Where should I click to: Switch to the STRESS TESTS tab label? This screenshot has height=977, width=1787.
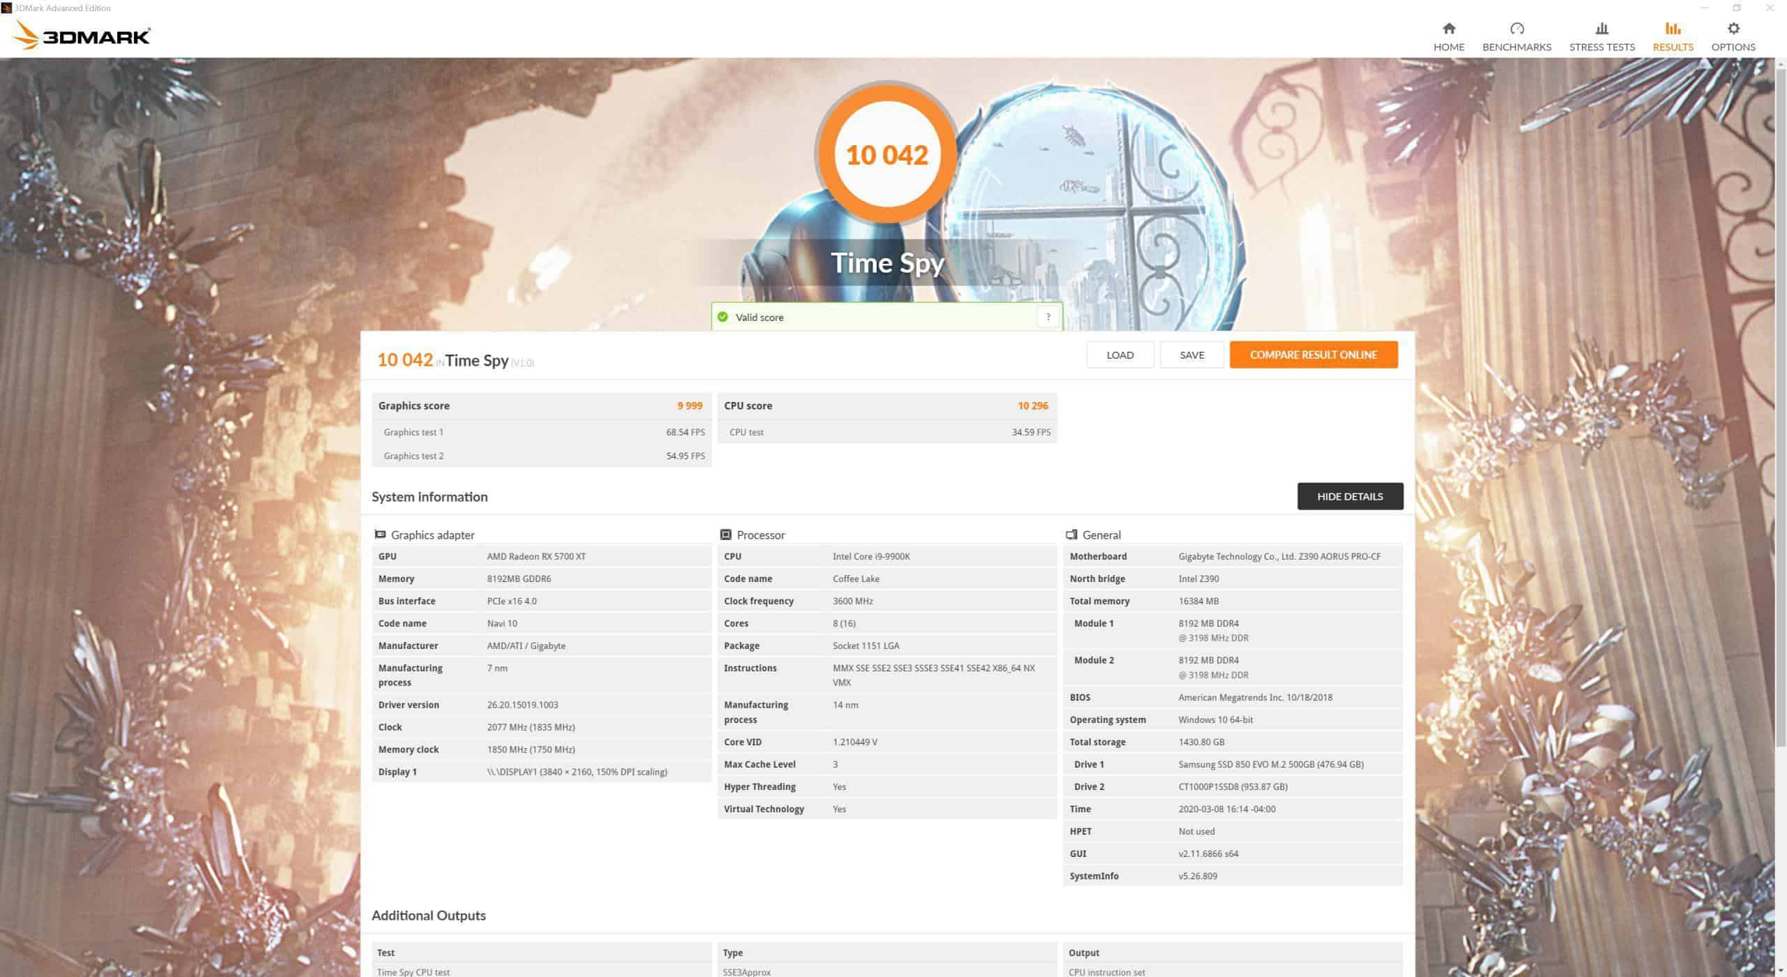[x=1601, y=47]
